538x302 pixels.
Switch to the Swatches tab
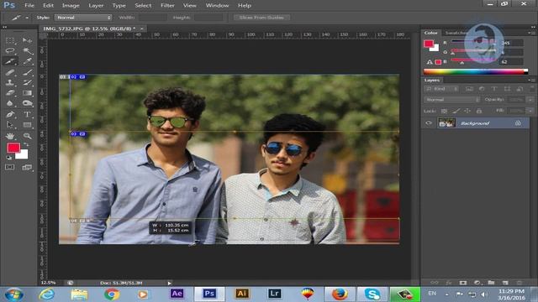456,33
